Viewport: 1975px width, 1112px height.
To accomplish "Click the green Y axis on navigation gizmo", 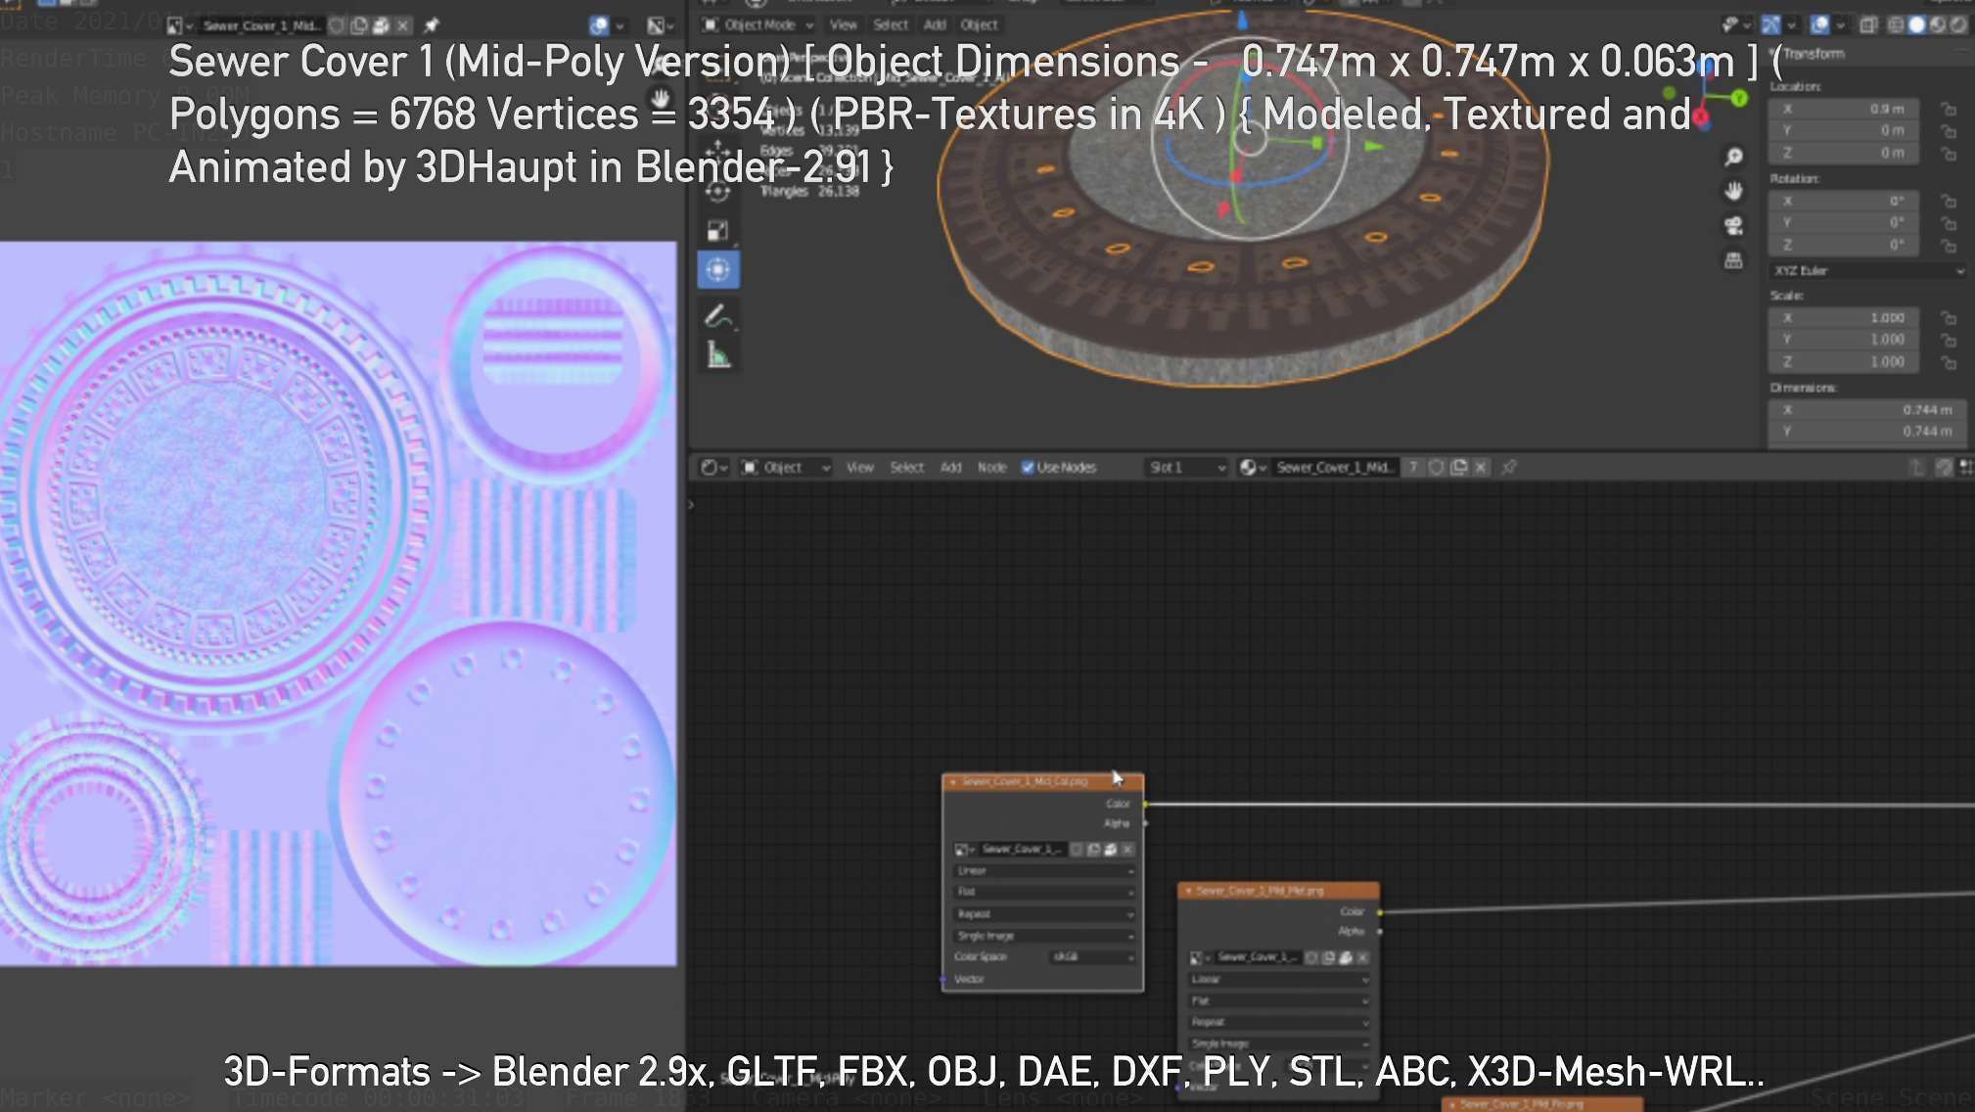I will click(x=1739, y=98).
